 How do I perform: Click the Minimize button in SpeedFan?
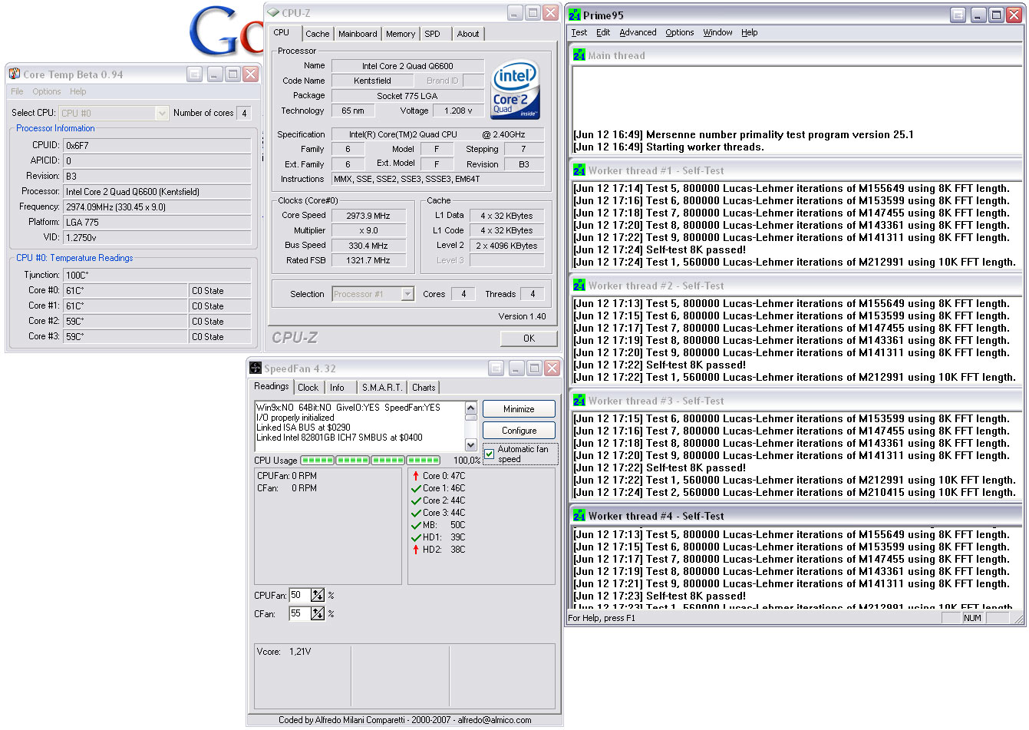tap(519, 409)
